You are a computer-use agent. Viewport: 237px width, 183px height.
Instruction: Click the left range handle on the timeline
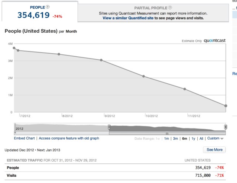(109, 127)
